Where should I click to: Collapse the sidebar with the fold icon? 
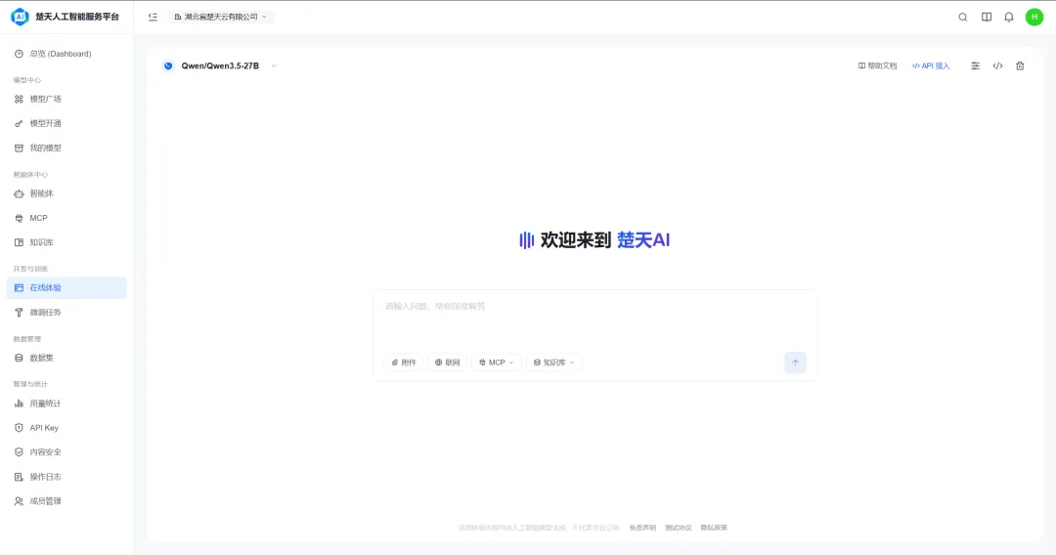click(153, 17)
